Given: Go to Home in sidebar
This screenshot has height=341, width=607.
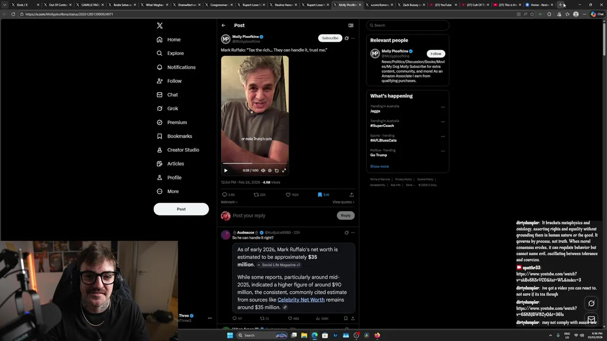Looking at the screenshot, I should tap(169, 40).
